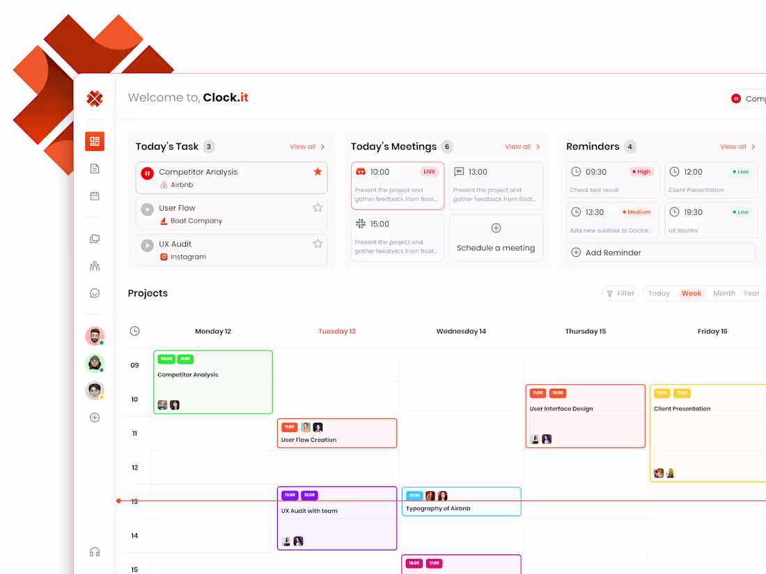Click the current time marker dot
The height and width of the screenshot is (574, 766).
[x=118, y=501]
